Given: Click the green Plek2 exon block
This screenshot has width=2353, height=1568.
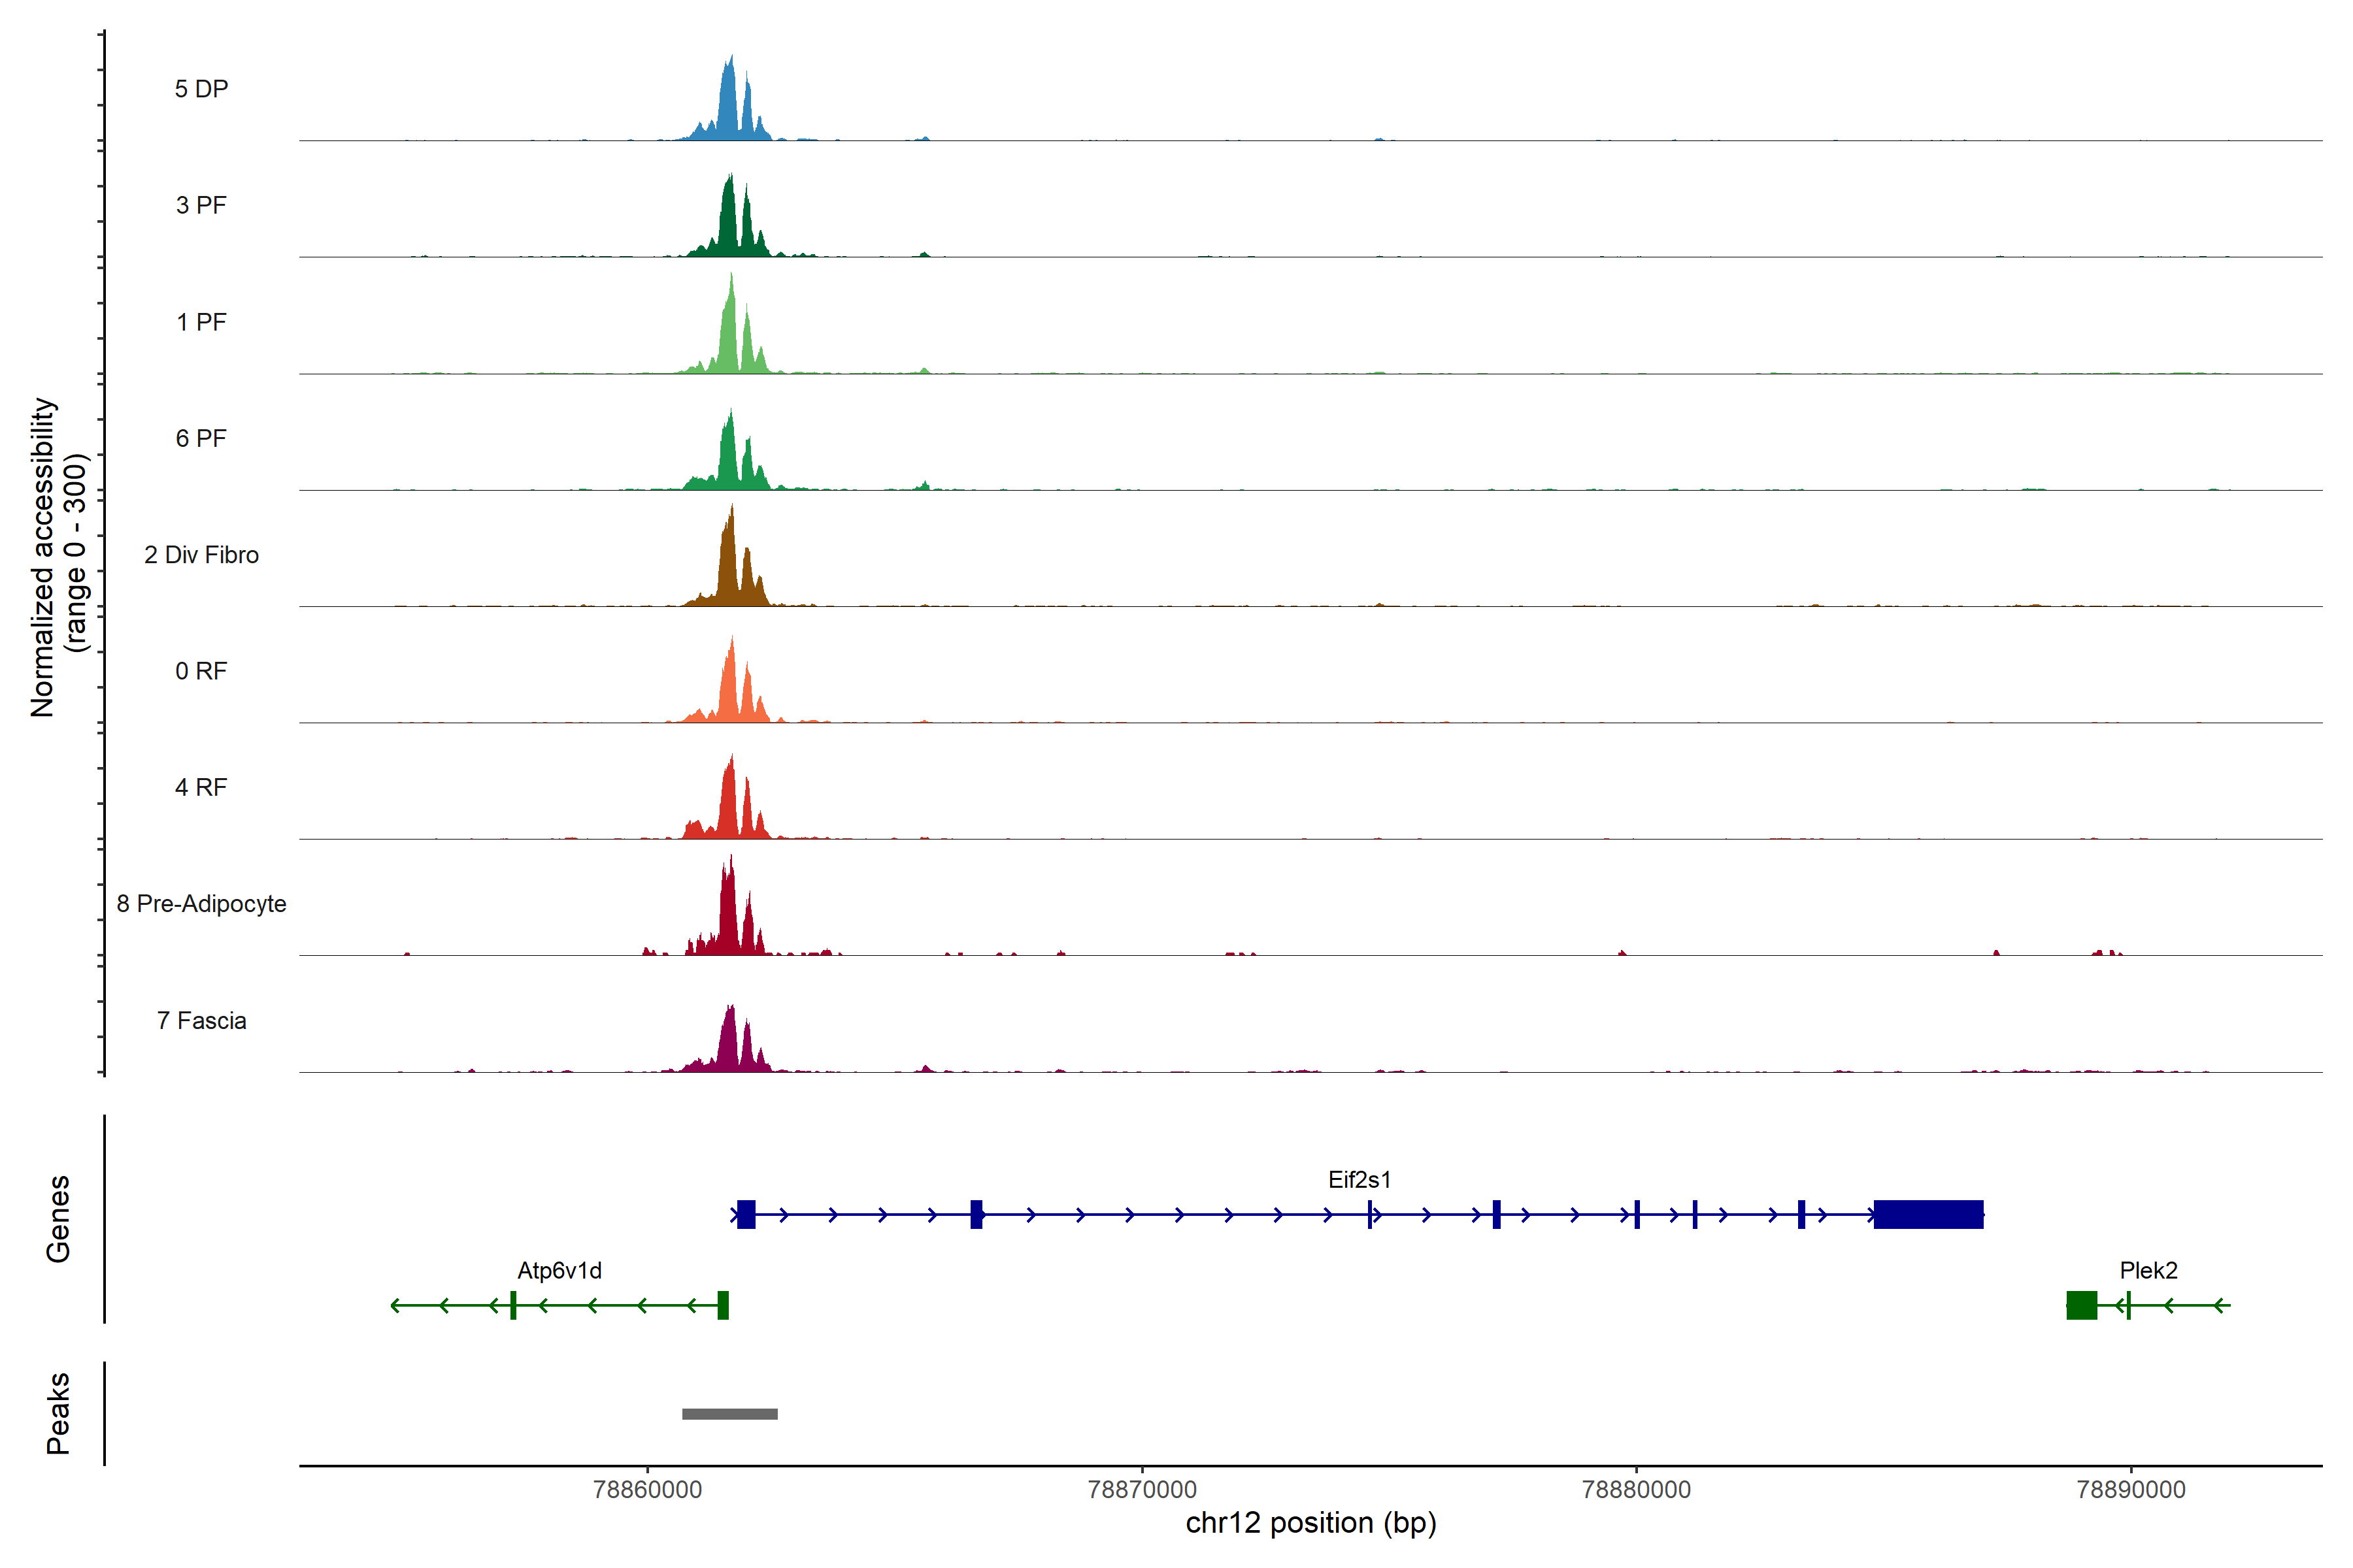Looking at the screenshot, I should click(2081, 1305).
